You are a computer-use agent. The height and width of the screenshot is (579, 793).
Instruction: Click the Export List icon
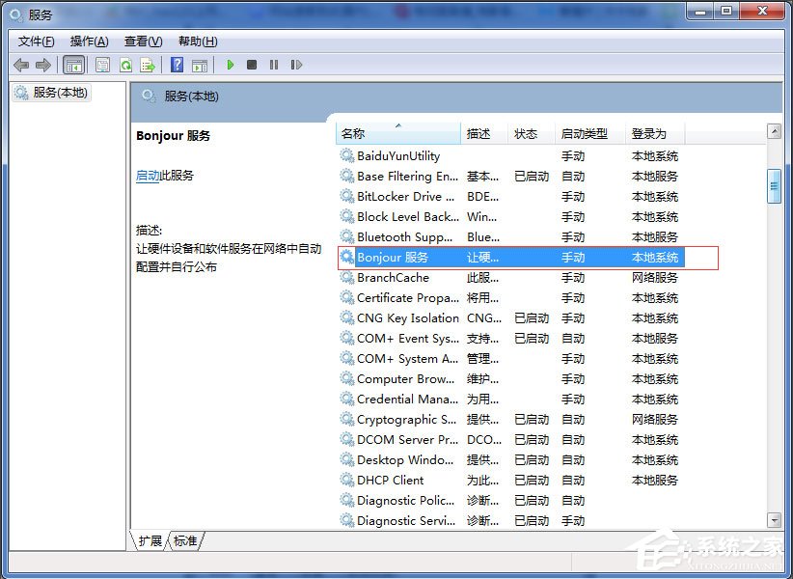[x=149, y=65]
